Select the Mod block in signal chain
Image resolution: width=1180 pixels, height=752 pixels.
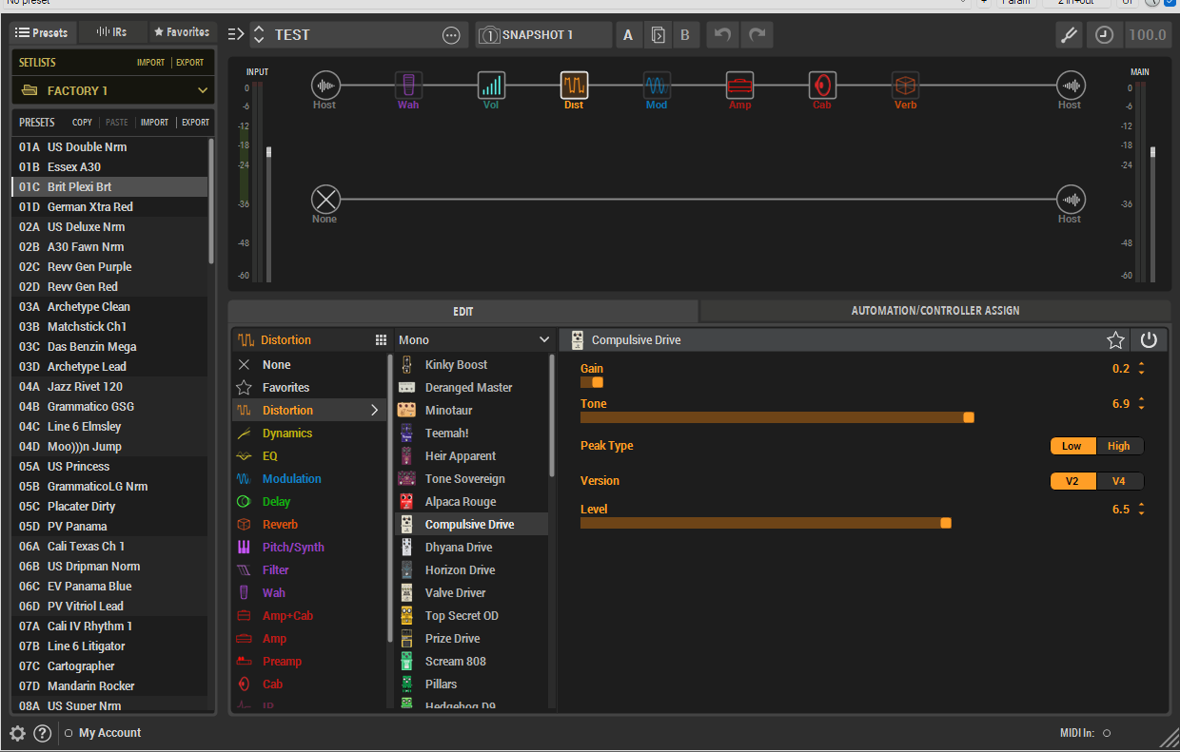657,86
